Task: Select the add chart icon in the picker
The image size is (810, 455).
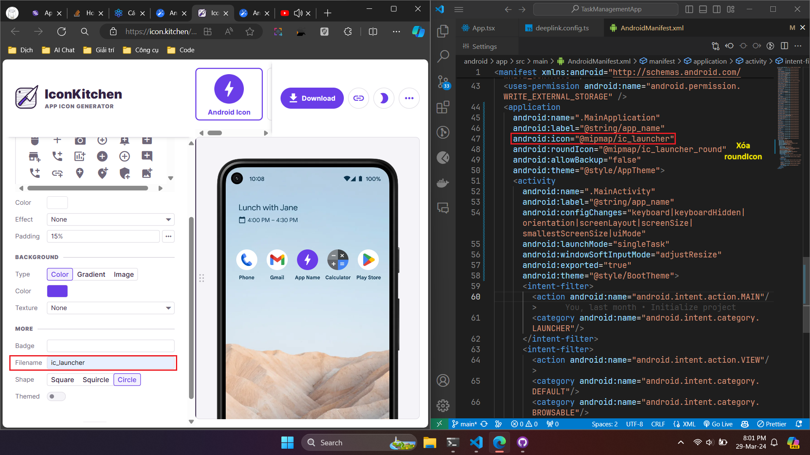Action: [80, 157]
